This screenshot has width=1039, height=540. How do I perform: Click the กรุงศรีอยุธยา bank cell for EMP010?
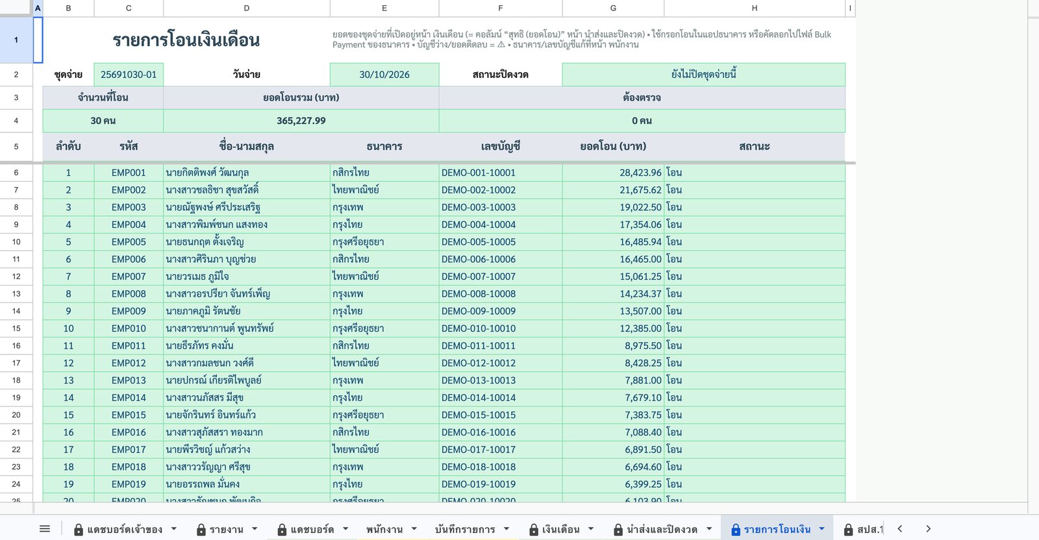click(384, 328)
